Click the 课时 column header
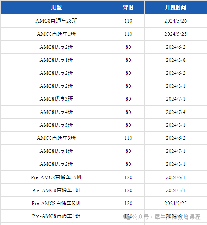 click(128, 7)
